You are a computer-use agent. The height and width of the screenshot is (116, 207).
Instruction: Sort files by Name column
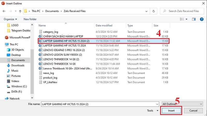coord(42,26)
